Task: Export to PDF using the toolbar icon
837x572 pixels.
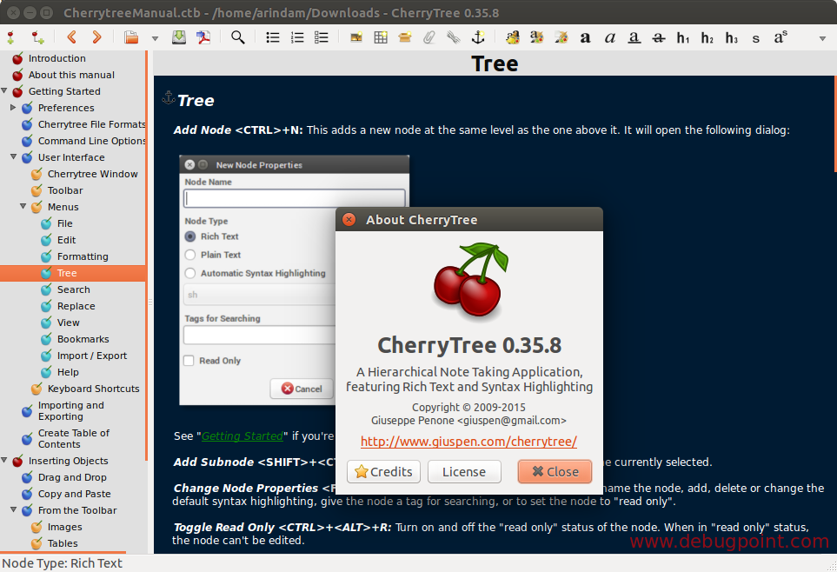Action: 203,37
